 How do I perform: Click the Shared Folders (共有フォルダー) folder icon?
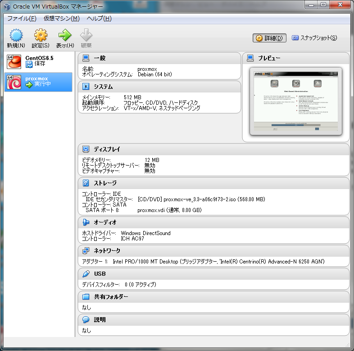point(86,297)
